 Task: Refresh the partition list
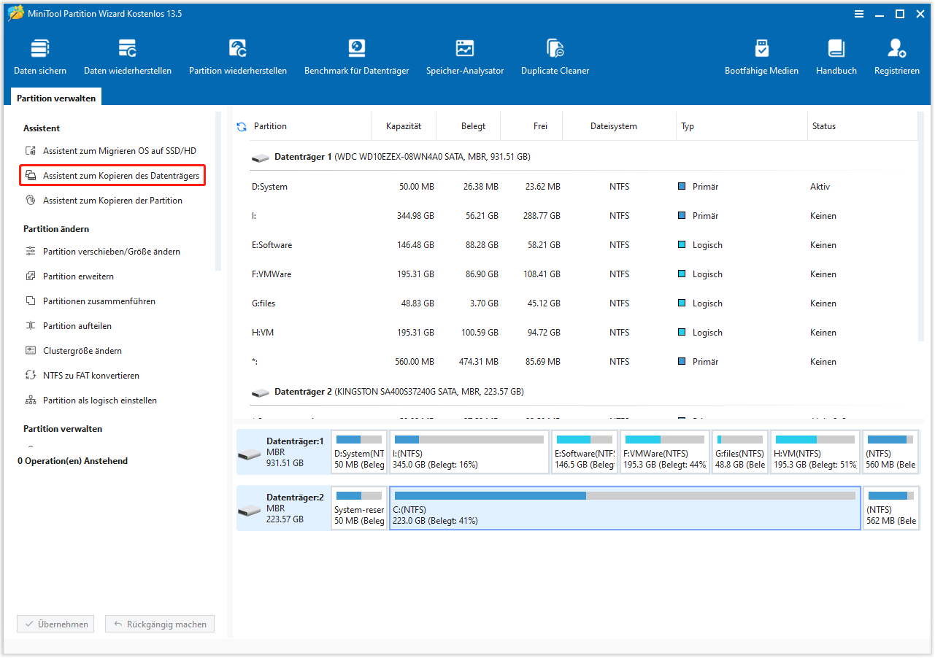click(x=241, y=125)
